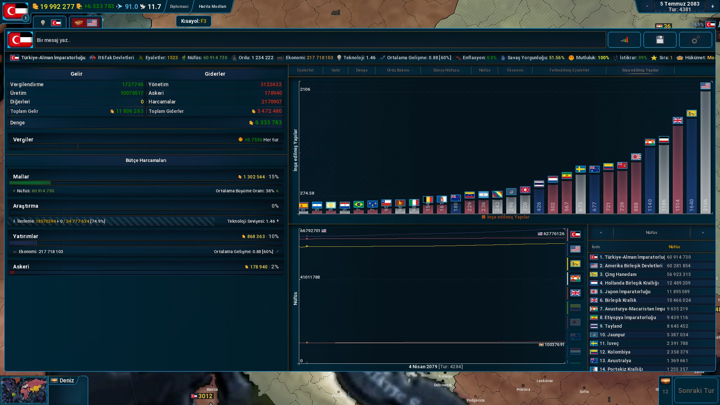The image size is (720, 405).
Task: Click the statistics bar-chart icon button
Action: [x=624, y=40]
